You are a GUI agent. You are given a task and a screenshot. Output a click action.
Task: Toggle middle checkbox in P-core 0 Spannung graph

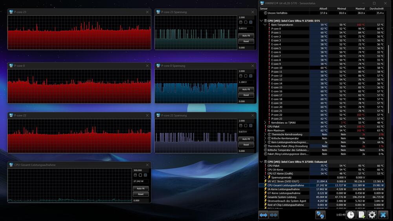(246, 76)
